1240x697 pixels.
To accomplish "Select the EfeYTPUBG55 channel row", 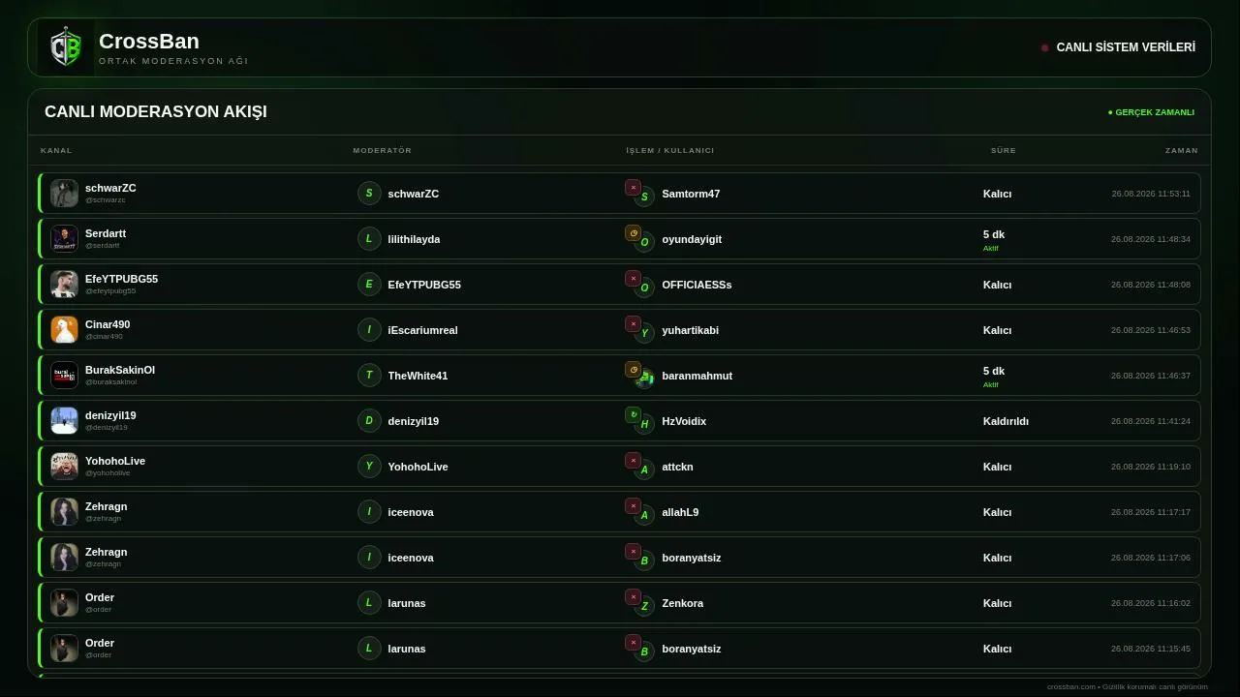I will point(619,285).
